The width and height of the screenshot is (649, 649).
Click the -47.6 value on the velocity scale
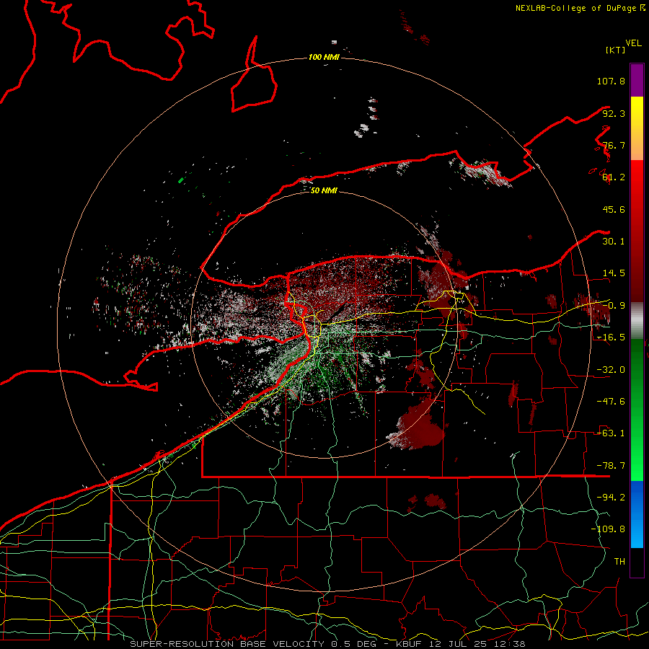click(x=611, y=402)
